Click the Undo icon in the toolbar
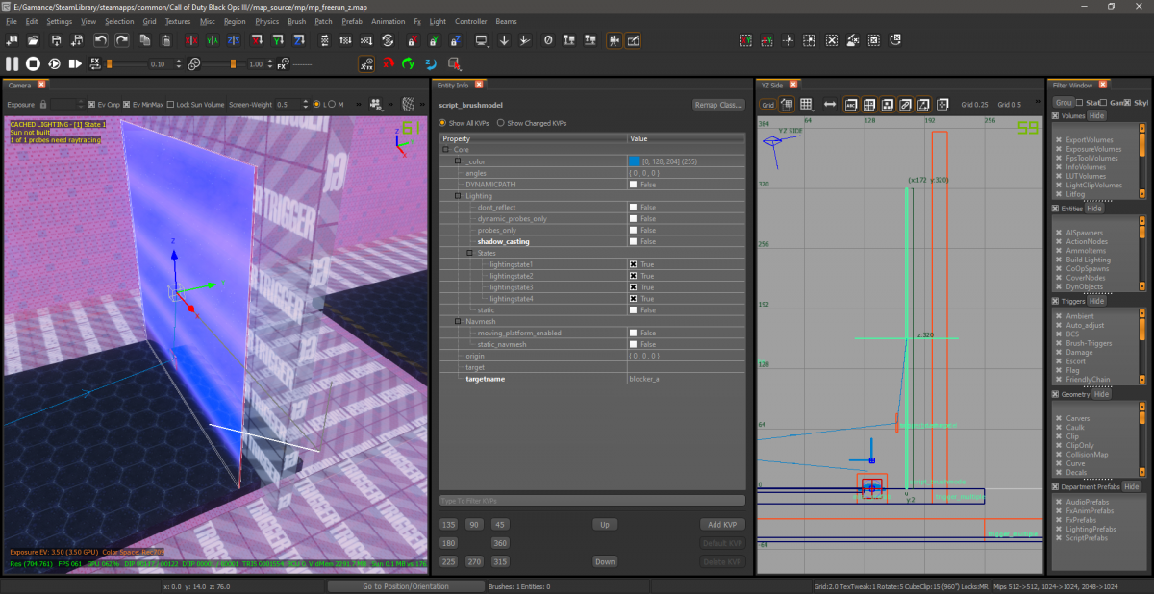1154x594 pixels. coord(101,40)
